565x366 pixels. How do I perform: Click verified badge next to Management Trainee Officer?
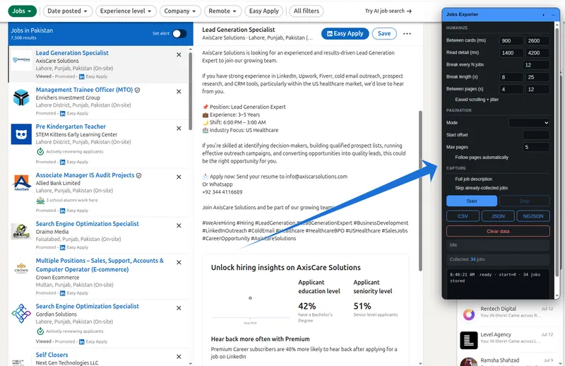137,90
